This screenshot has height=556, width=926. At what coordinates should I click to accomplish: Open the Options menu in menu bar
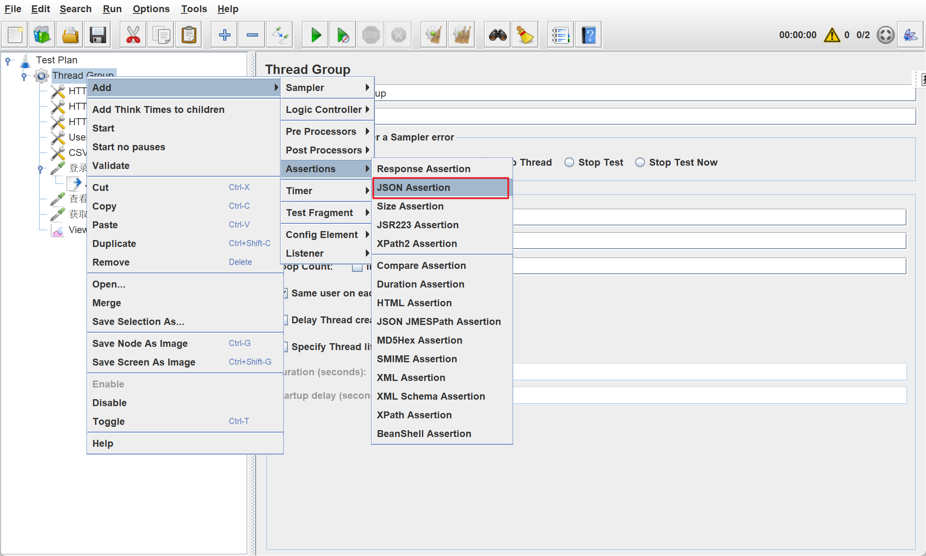click(x=151, y=9)
